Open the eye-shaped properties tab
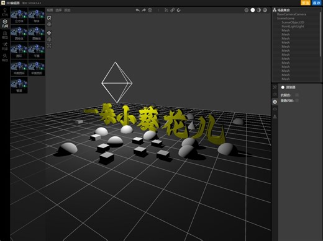 pos(275,109)
